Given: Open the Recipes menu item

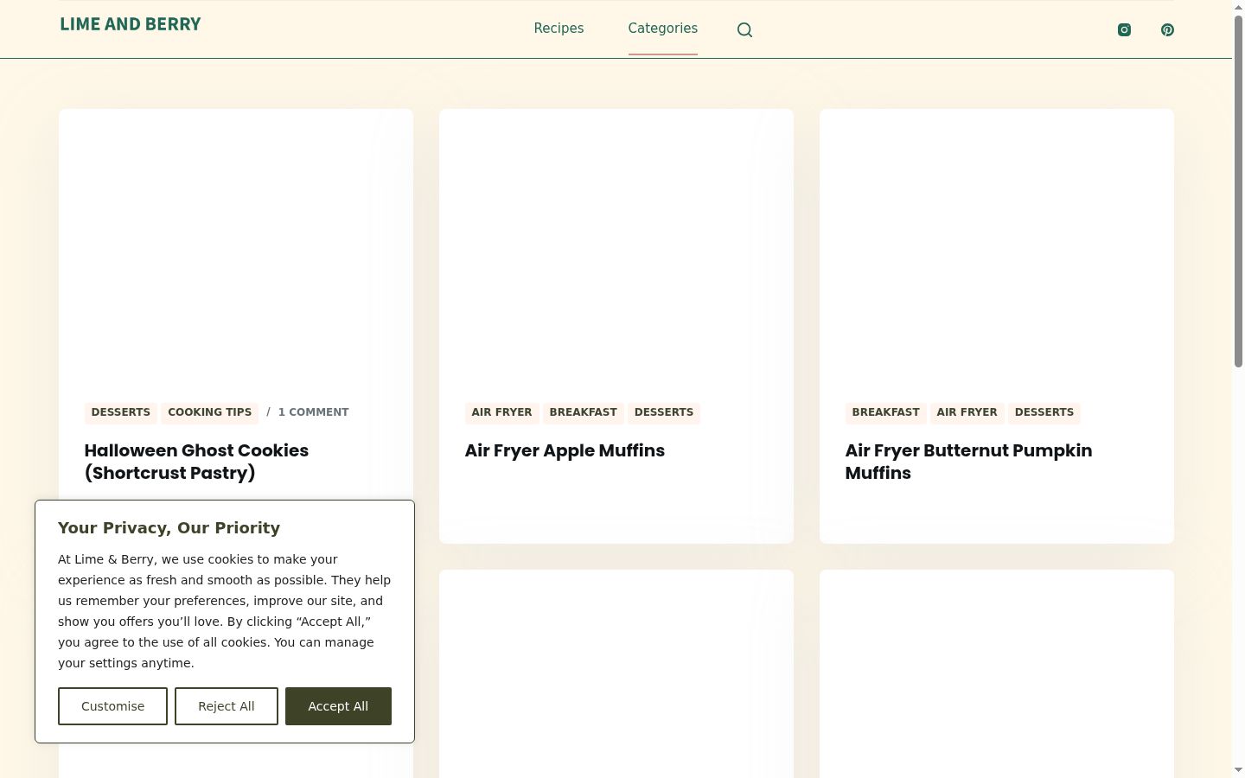Looking at the screenshot, I should point(559,29).
